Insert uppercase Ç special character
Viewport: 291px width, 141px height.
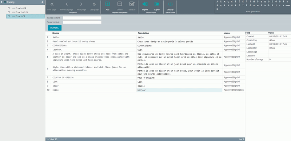[228, 2]
